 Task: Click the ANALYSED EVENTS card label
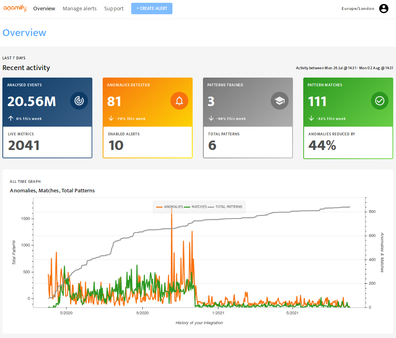(25, 85)
